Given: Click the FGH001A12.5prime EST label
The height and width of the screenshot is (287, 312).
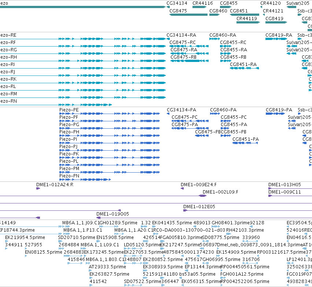Looking at the screenshot, I should point(242,274).
